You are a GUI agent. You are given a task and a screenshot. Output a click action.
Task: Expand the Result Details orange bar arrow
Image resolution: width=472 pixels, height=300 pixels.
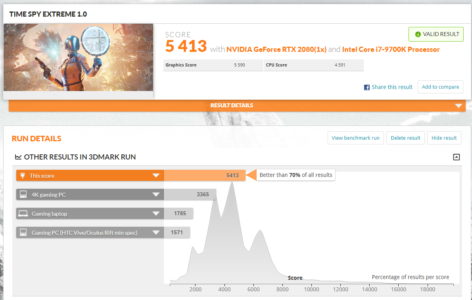(458, 106)
